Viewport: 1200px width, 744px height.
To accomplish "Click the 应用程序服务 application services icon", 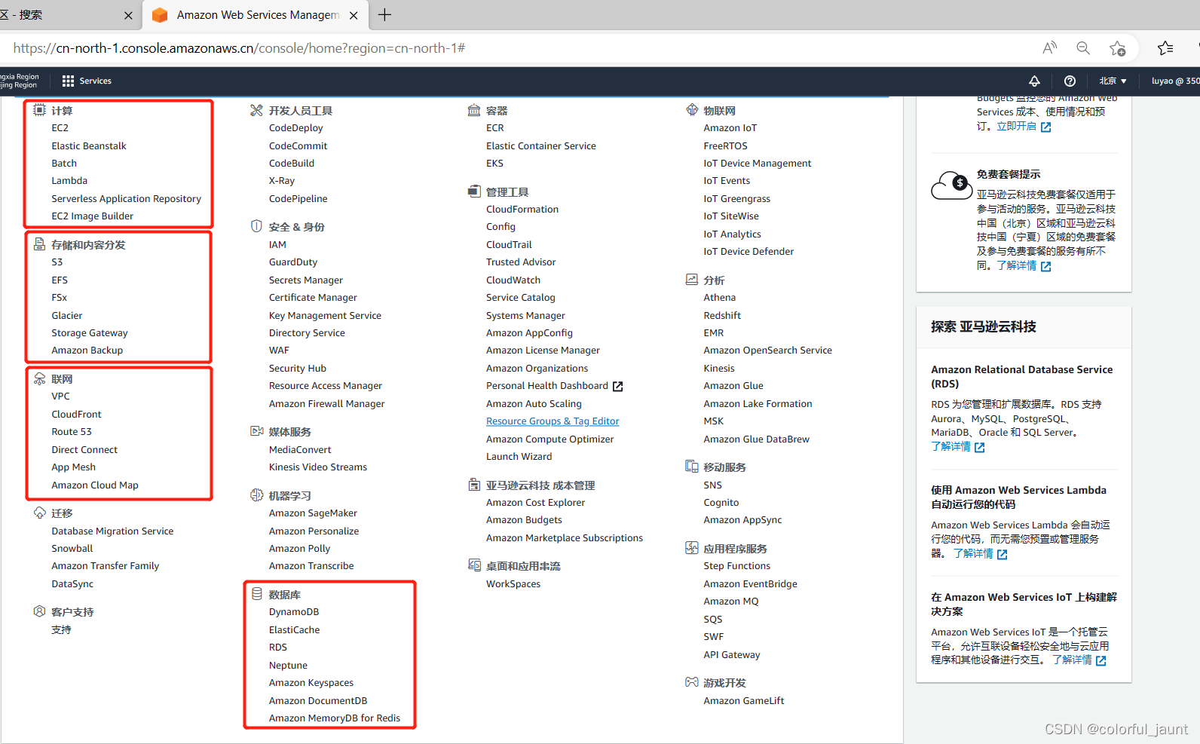I will 692,548.
